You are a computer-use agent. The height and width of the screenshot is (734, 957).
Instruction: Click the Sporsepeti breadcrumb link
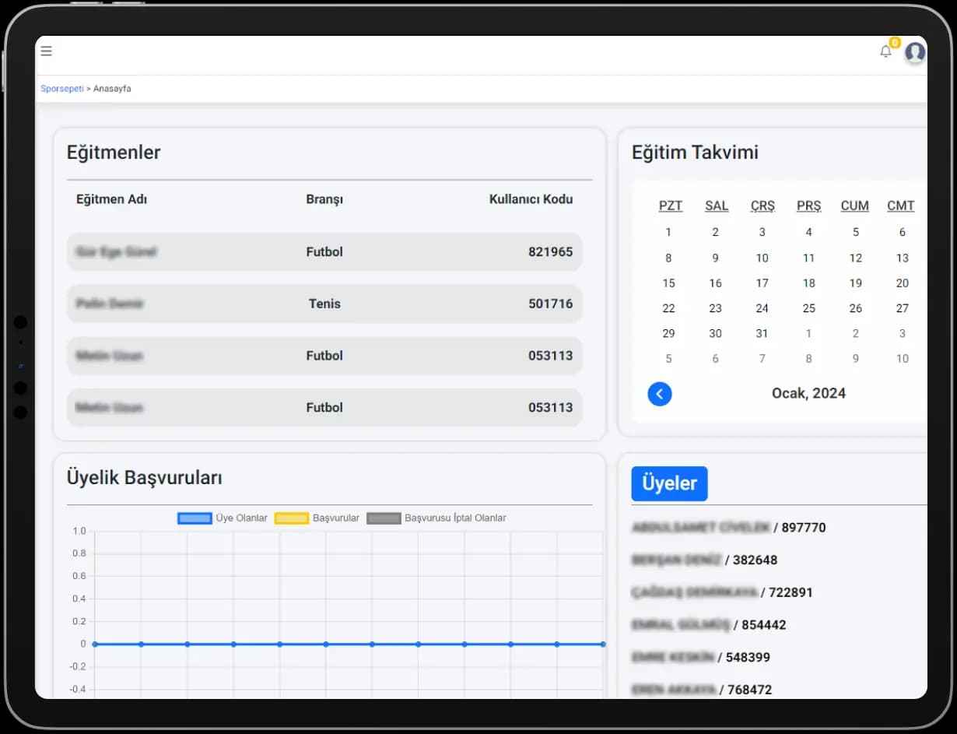[62, 89]
